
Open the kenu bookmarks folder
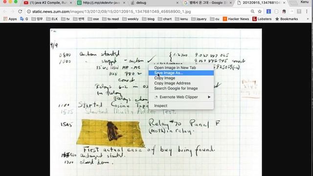[x=181, y=19]
